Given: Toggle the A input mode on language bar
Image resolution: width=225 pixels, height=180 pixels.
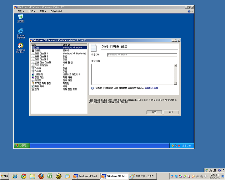Looking at the screenshot, I should pos(211,170).
